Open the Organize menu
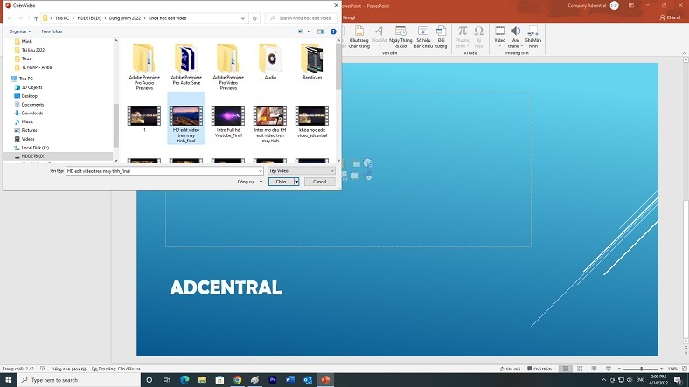The width and height of the screenshot is (689, 387). pyautogui.click(x=21, y=31)
